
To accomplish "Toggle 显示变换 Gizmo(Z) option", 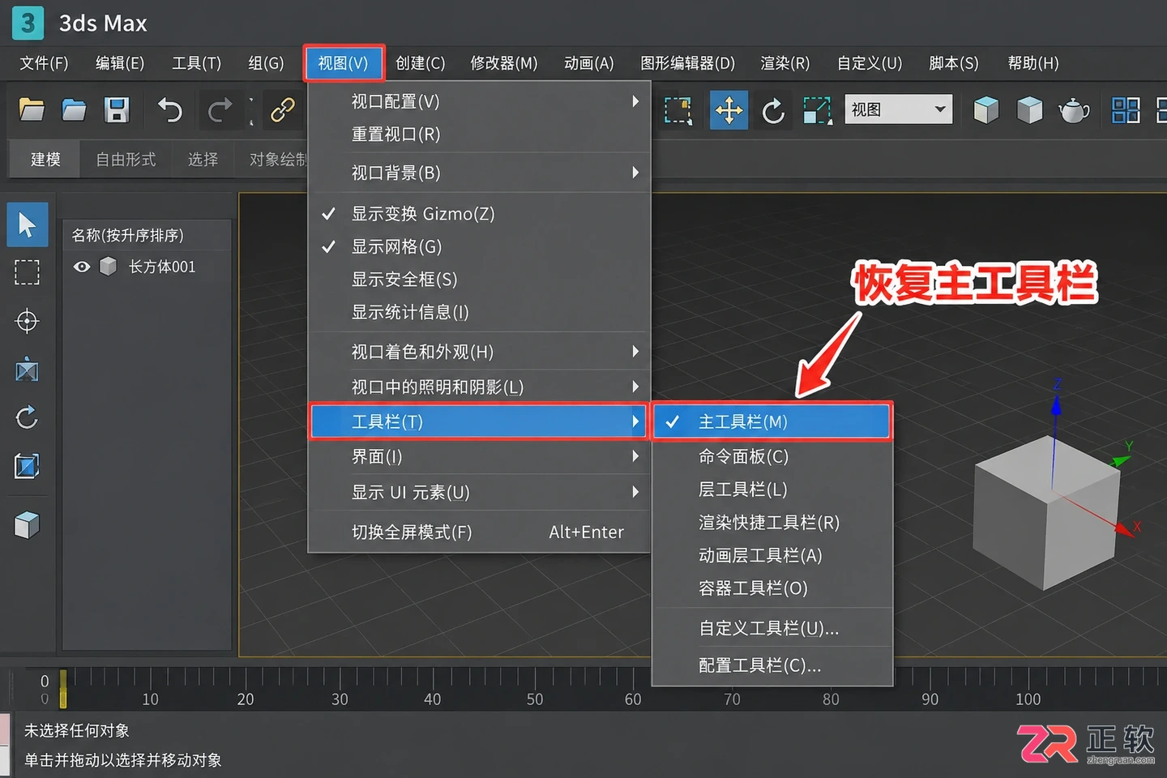I will (480, 214).
